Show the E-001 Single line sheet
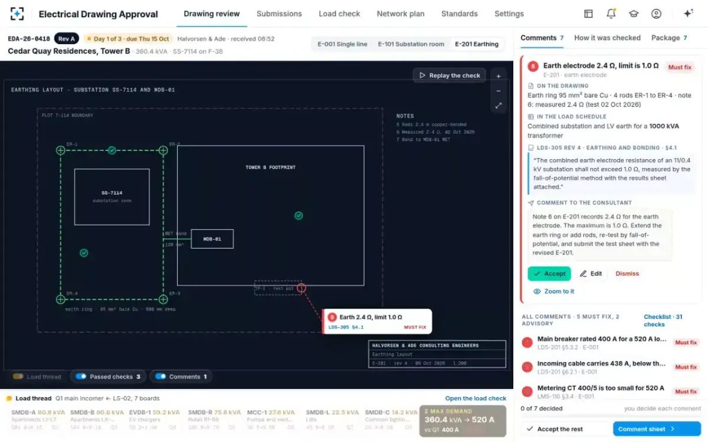This screenshot has width=708, height=442. coord(342,44)
